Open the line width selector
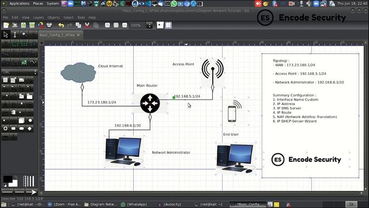Image resolution: width=369 pixels, height=208 pixels. [x=29, y=181]
